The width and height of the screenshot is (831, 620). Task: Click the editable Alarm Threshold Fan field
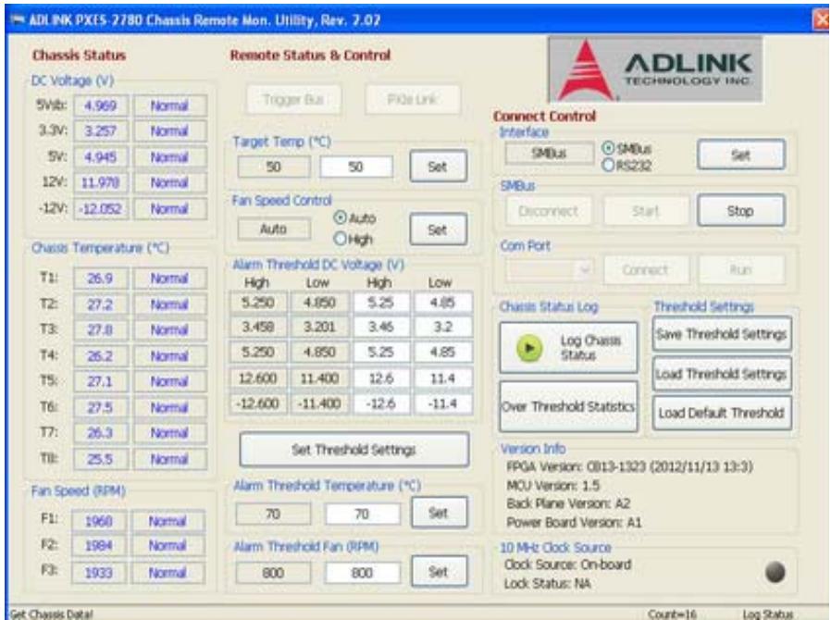pyautogui.click(x=363, y=573)
